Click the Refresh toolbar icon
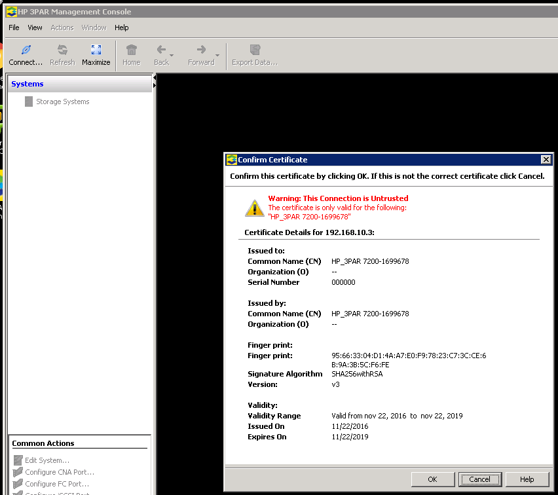Viewport: 558px width, 495px height. pyautogui.click(x=62, y=50)
